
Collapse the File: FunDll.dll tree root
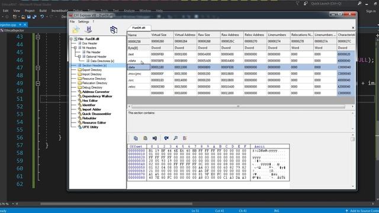(71, 39)
